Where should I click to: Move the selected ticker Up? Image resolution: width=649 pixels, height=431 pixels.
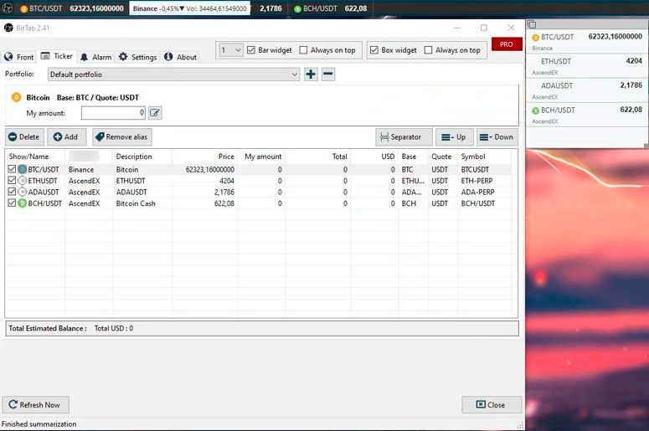454,137
